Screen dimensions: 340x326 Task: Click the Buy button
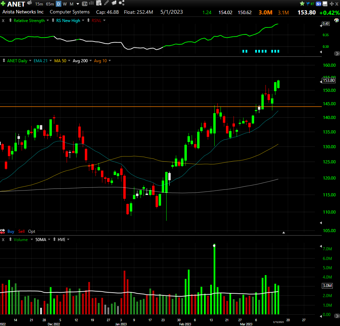point(11,231)
